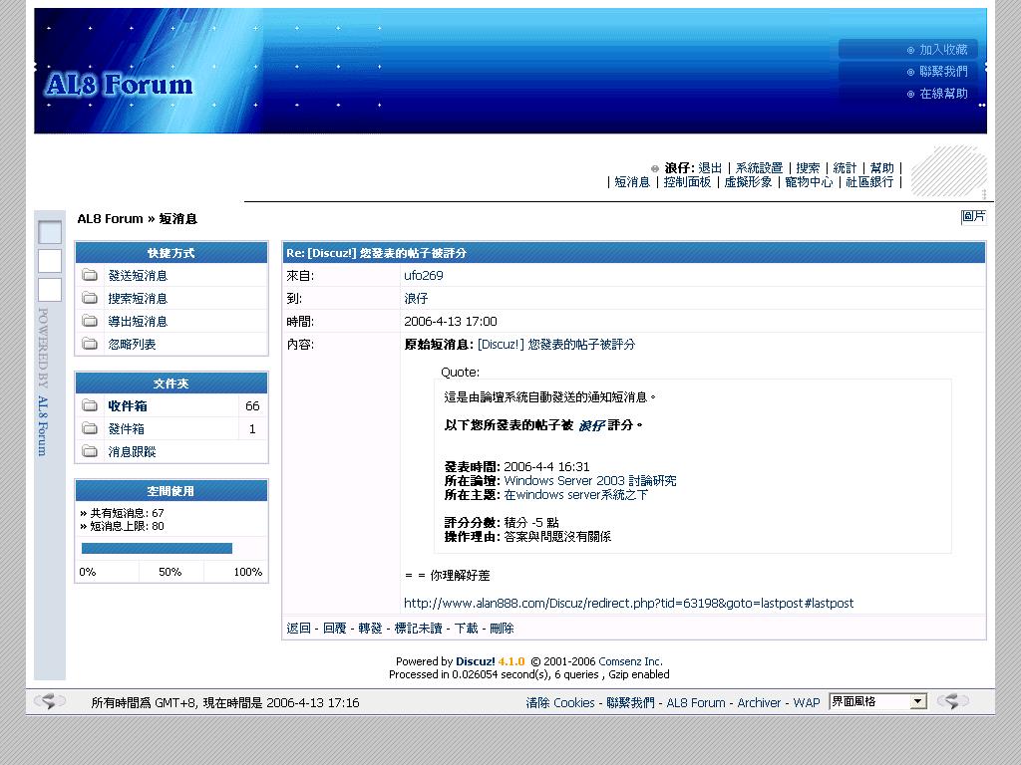This screenshot has width=1021, height=765.
Task: Click the blue space usage bar
Action: click(157, 548)
